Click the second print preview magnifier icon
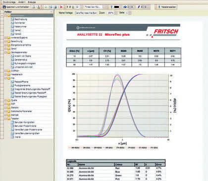 (38, 7)
